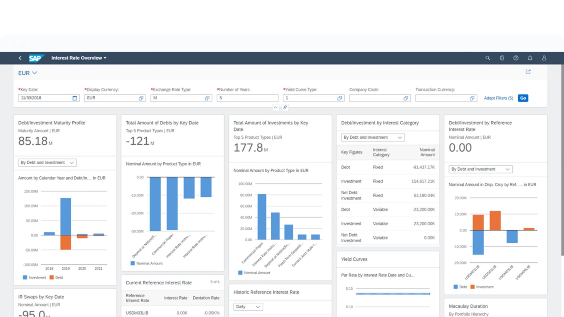Screen dimensions: 564x317
Task: Open the Yield Curves card header
Action: tap(354, 259)
